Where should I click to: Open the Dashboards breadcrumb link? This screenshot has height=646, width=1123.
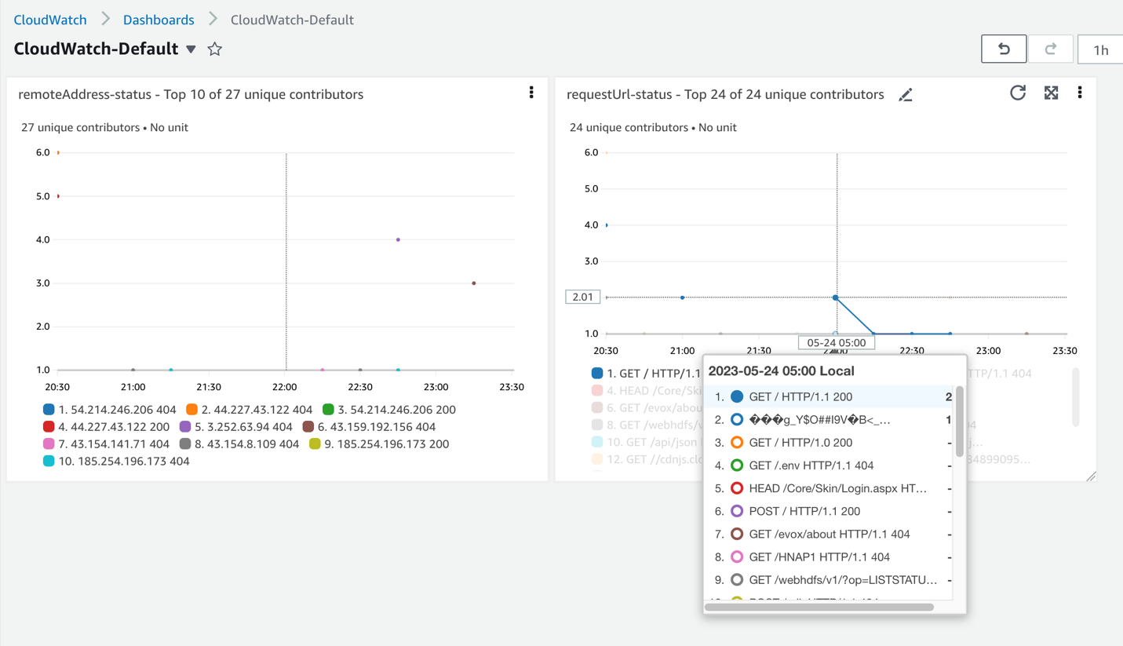pyautogui.click(x=159, y=20)
